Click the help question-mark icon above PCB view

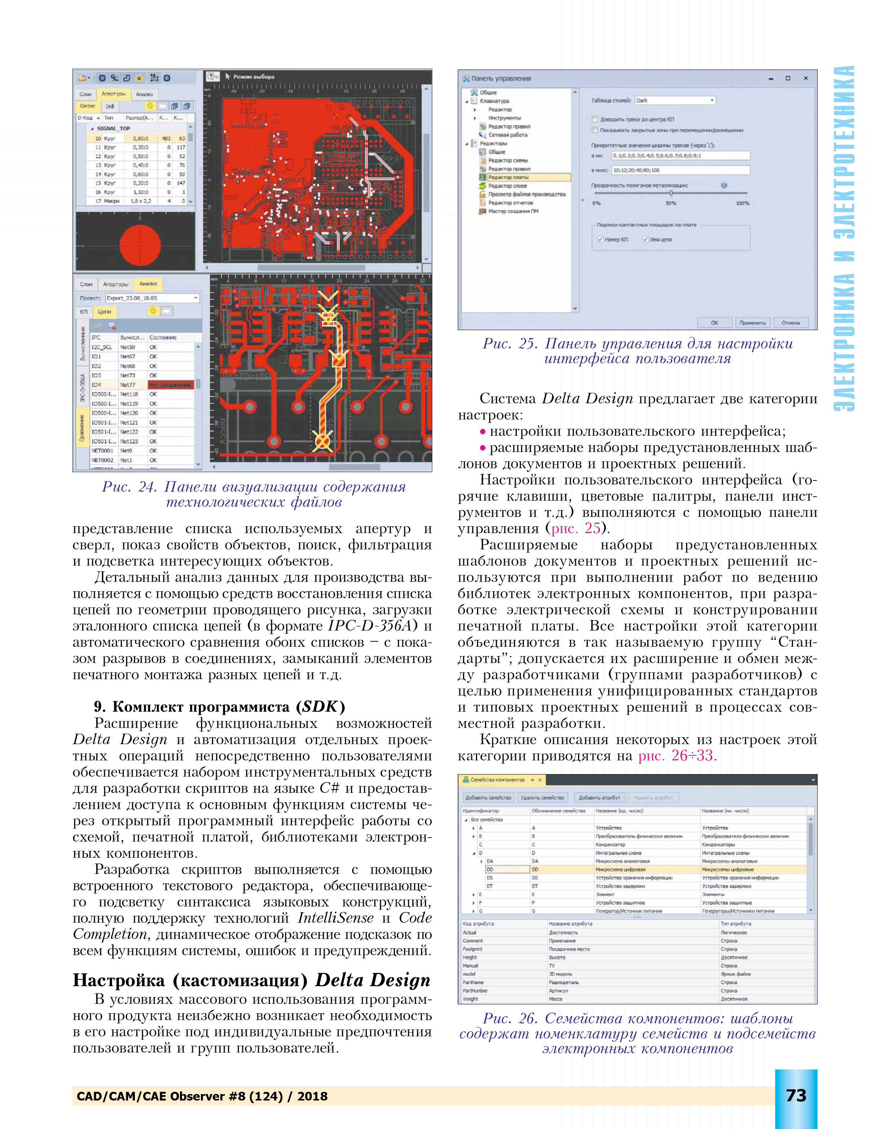click(211, 76)
